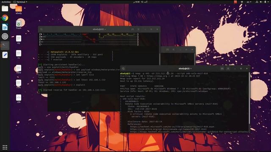Open LibreOffice Writer from the dock
The height and width of the screenshot is (152, 271).
(5, 27)
